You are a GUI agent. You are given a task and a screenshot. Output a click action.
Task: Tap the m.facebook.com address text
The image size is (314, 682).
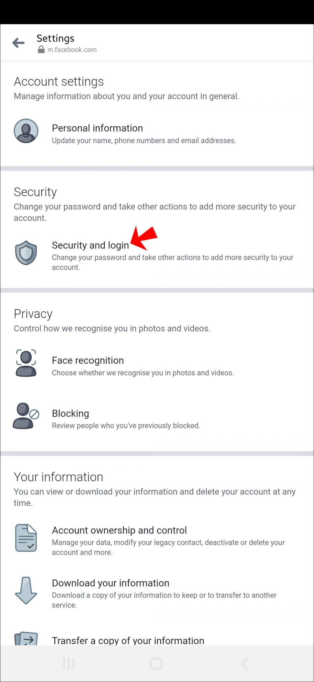coord(72,49)
